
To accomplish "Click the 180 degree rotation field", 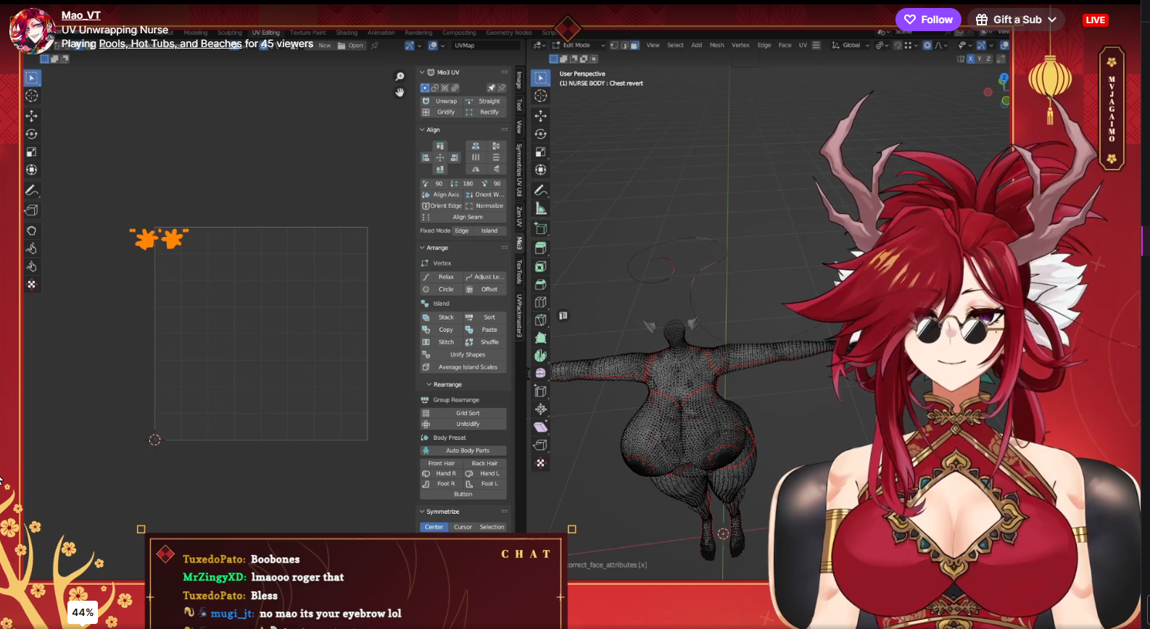I will 464,184.
